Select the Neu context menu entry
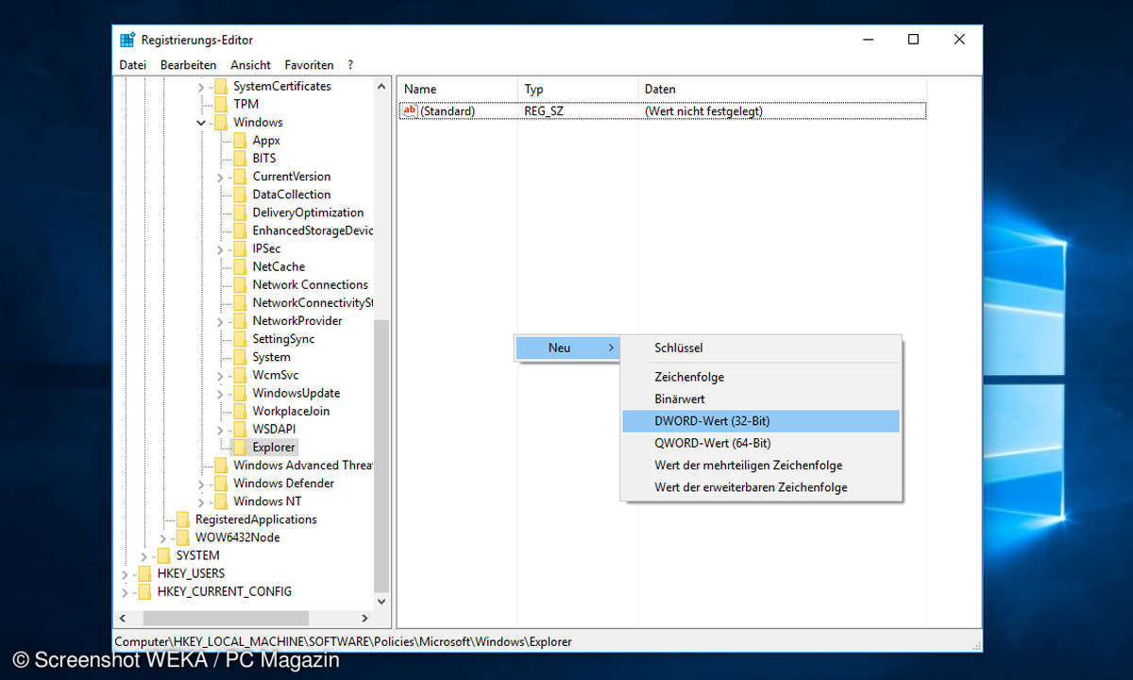The height and width of the screenshot is (680, 1133). (567, 348)
